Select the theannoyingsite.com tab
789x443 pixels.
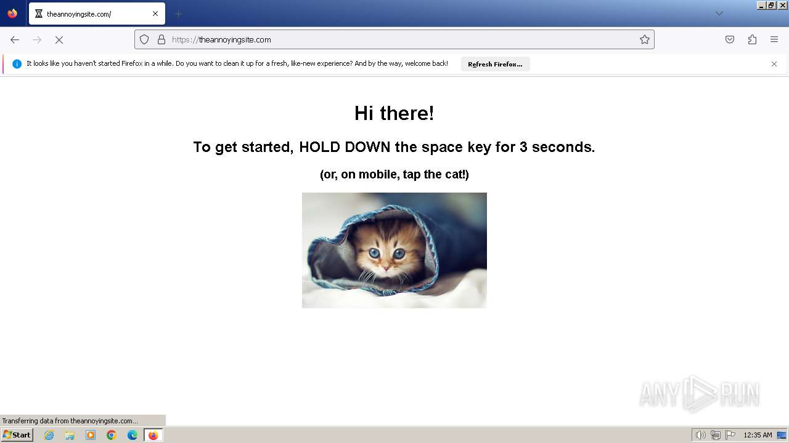(x=97, y=14)
